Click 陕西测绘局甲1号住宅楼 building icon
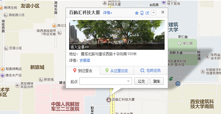The width and height of the screenshot is (221, 114). [x=59, y=33]
